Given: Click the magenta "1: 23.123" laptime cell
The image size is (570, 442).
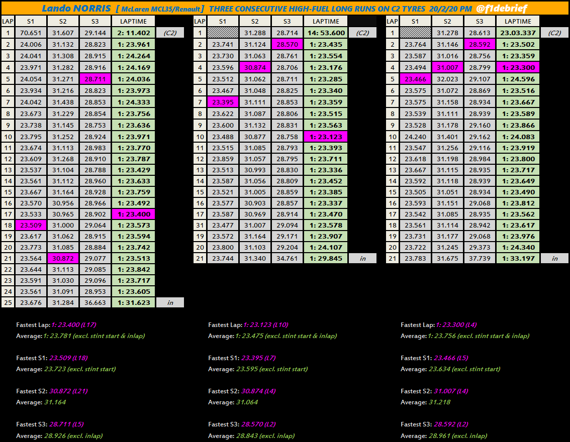Looking at the screenshot, I should (326, 137).
